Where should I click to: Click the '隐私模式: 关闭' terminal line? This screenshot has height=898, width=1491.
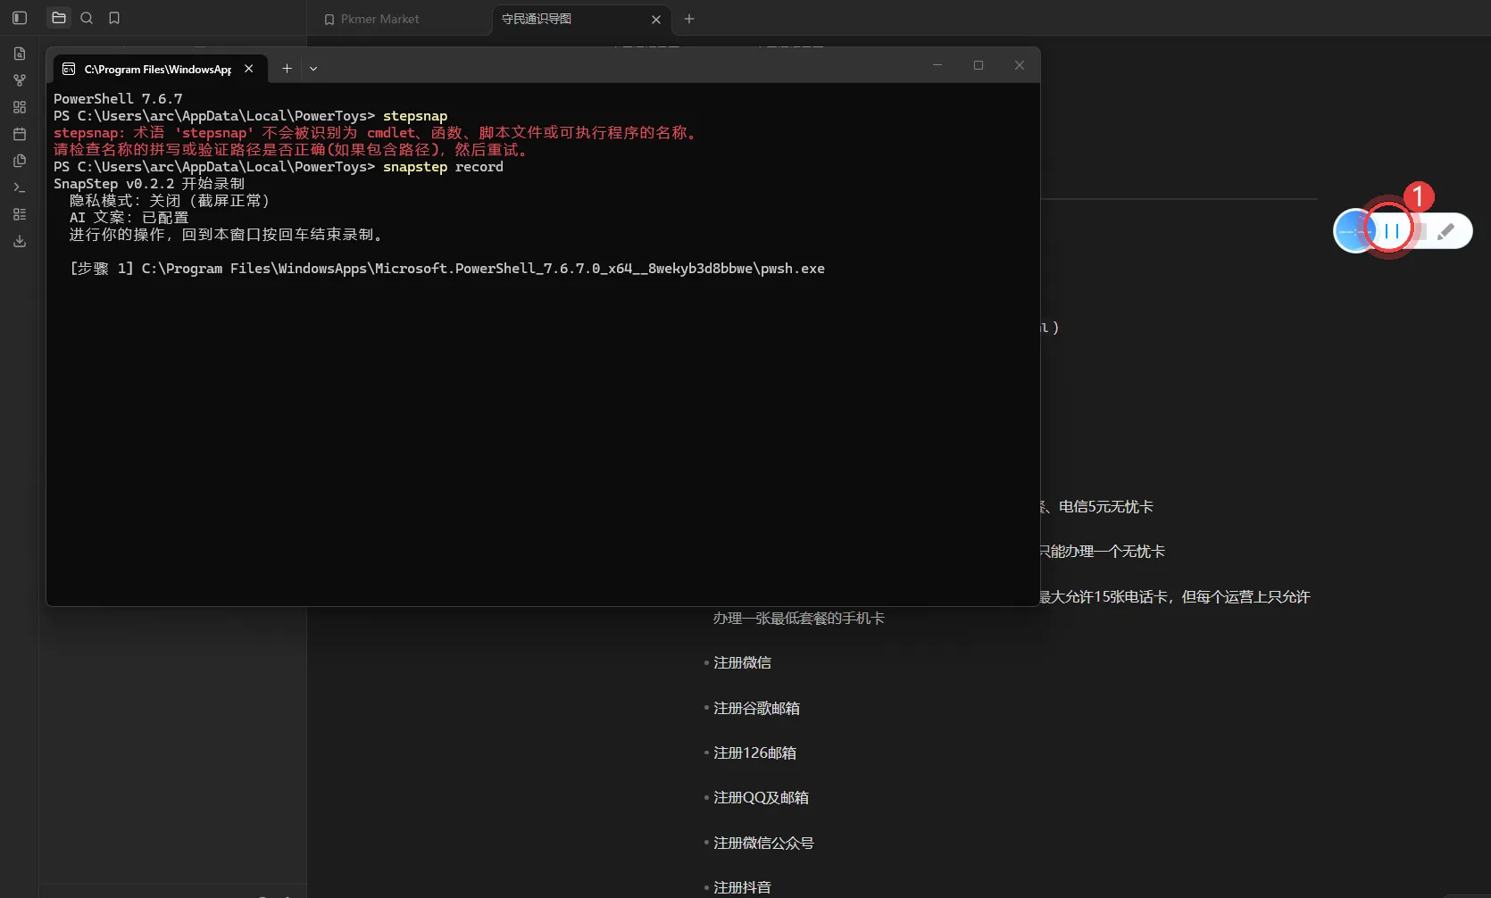[170, 201]
